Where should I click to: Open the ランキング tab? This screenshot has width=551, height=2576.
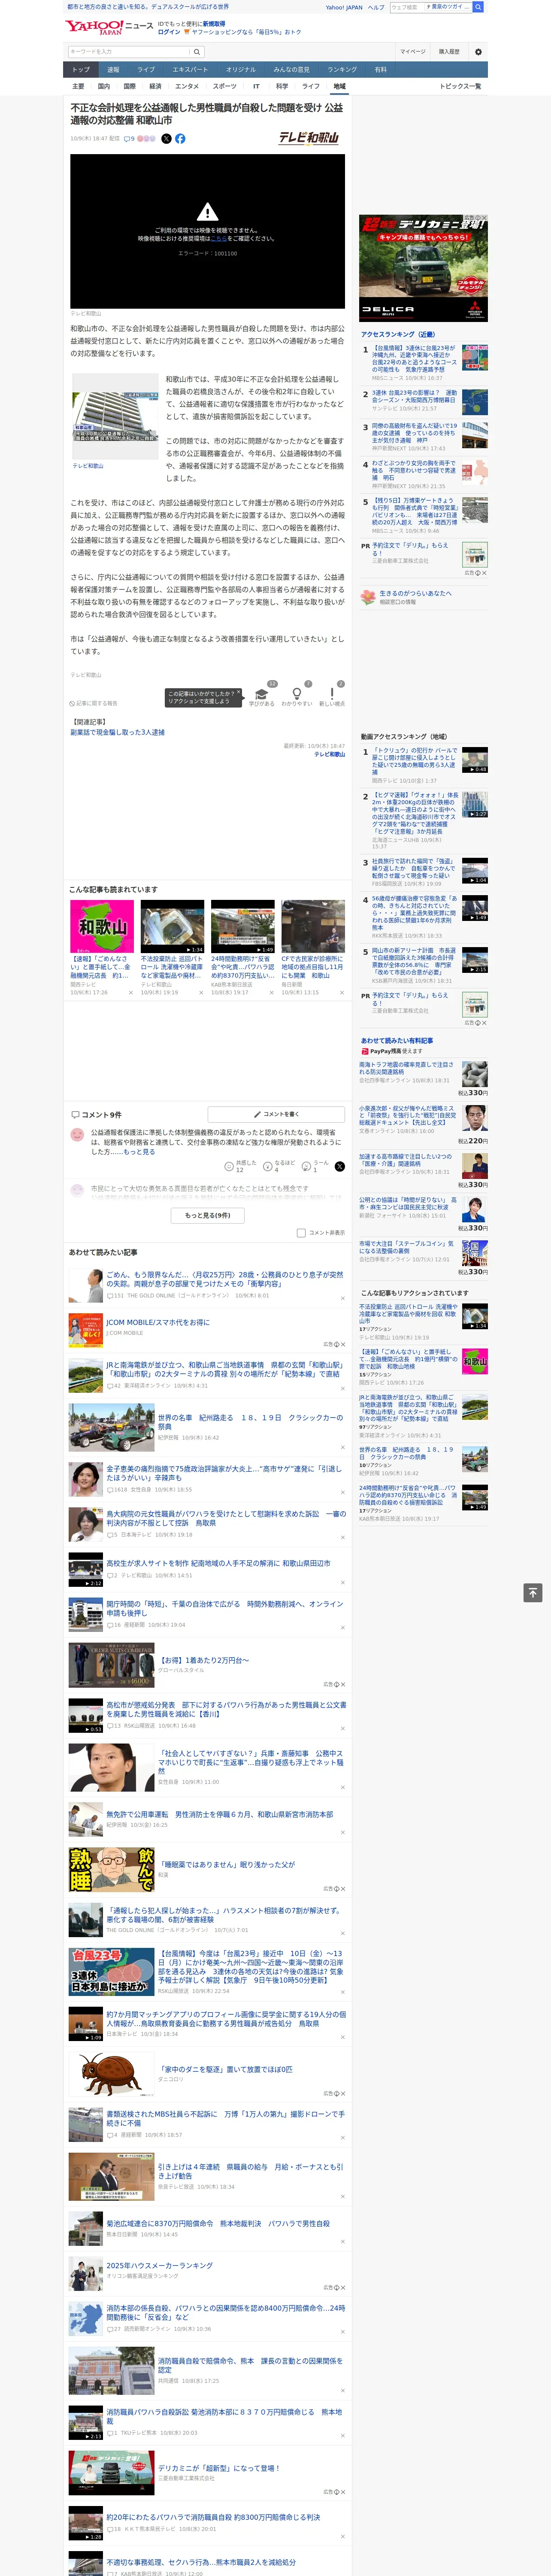[x=342, y=70]
